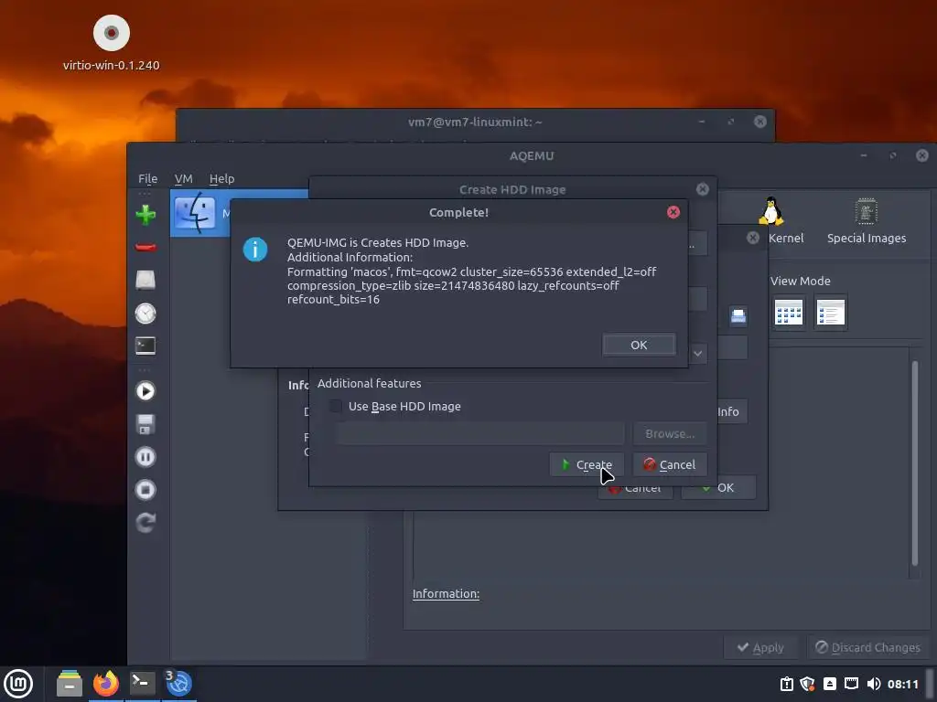Click the red minus Delete VM icon
This screenshot has height=702, width=937.
pos(145,247)
